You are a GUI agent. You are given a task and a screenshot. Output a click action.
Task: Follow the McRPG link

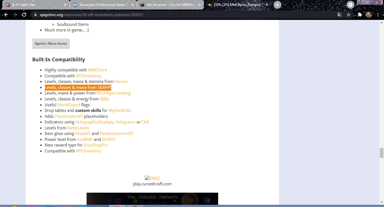pyautogui.click(x=109, y=139)
